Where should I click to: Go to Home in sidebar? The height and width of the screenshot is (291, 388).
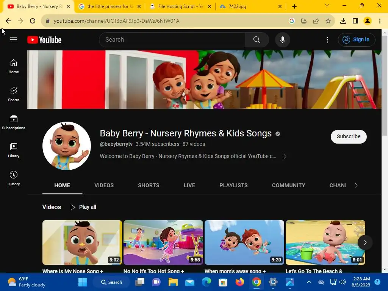(14, 66)
